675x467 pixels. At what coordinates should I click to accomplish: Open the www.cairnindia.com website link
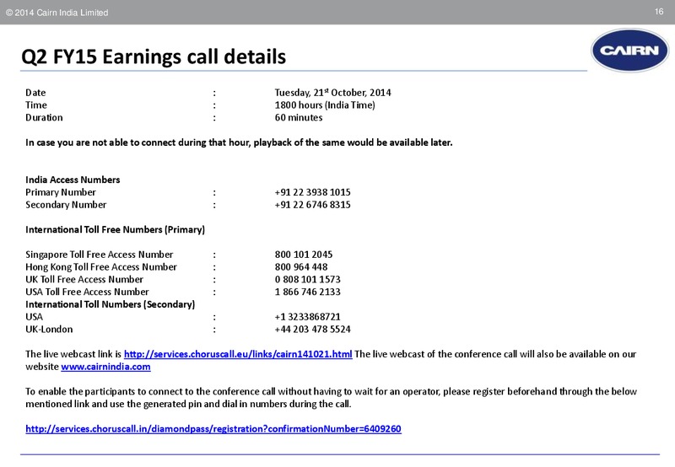click(x=106, y=367)
